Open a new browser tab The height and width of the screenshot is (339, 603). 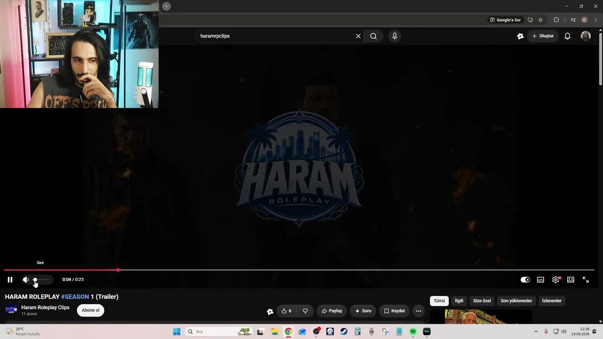(x=166, y=6)
